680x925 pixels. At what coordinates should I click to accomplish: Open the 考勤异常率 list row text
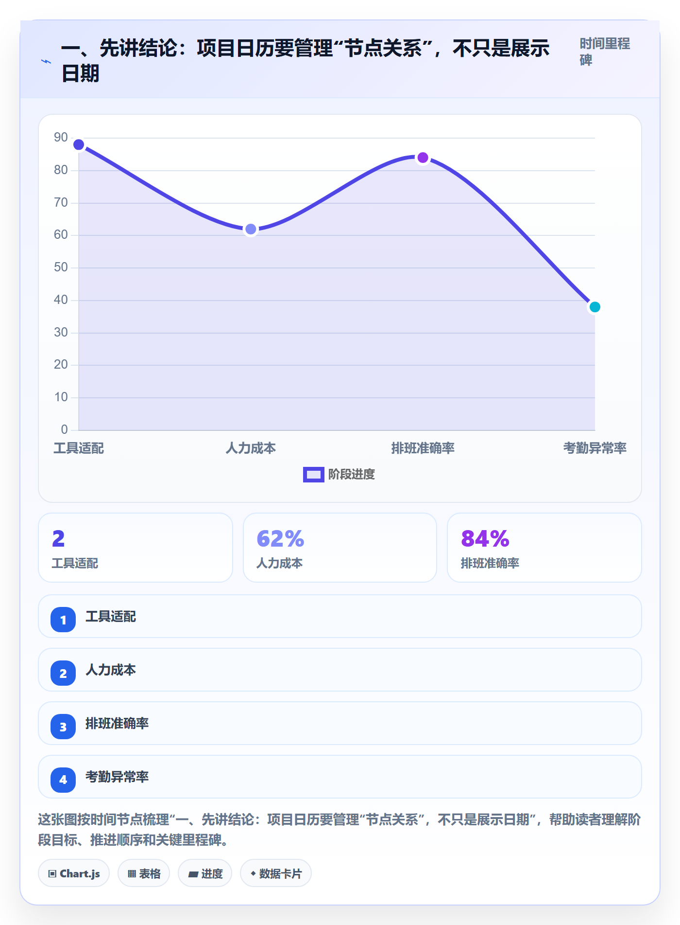[x=117, y=777]
